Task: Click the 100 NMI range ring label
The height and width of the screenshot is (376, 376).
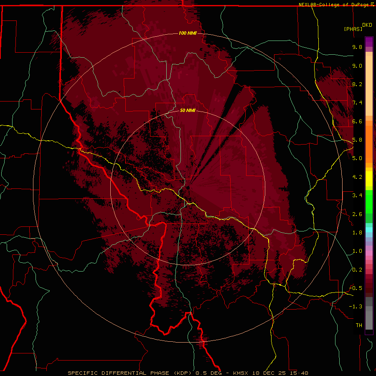Action: point(188,33)
